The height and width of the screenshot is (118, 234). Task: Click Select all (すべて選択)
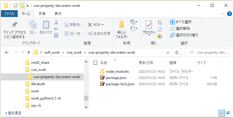click(181, 22)
